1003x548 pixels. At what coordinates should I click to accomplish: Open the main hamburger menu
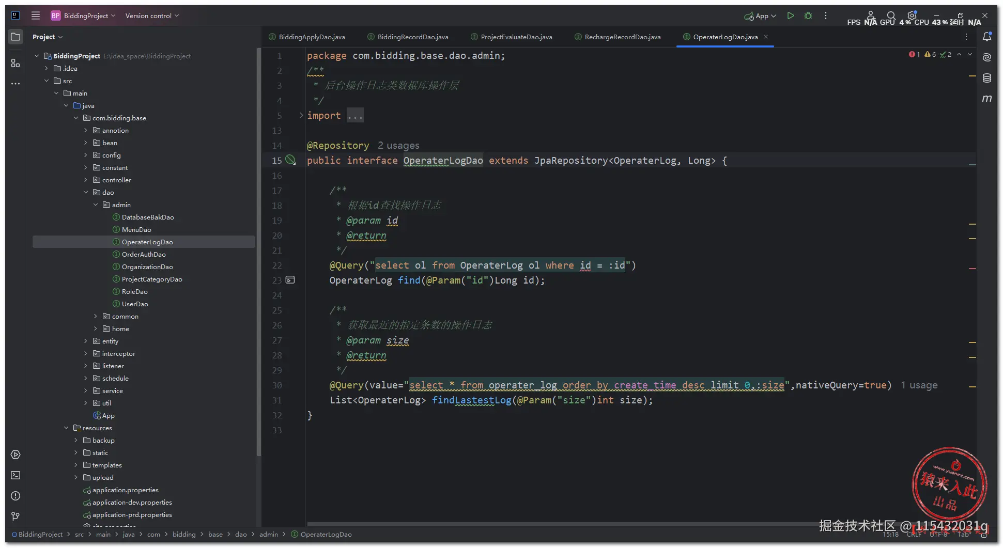click(x=36, y=15)
